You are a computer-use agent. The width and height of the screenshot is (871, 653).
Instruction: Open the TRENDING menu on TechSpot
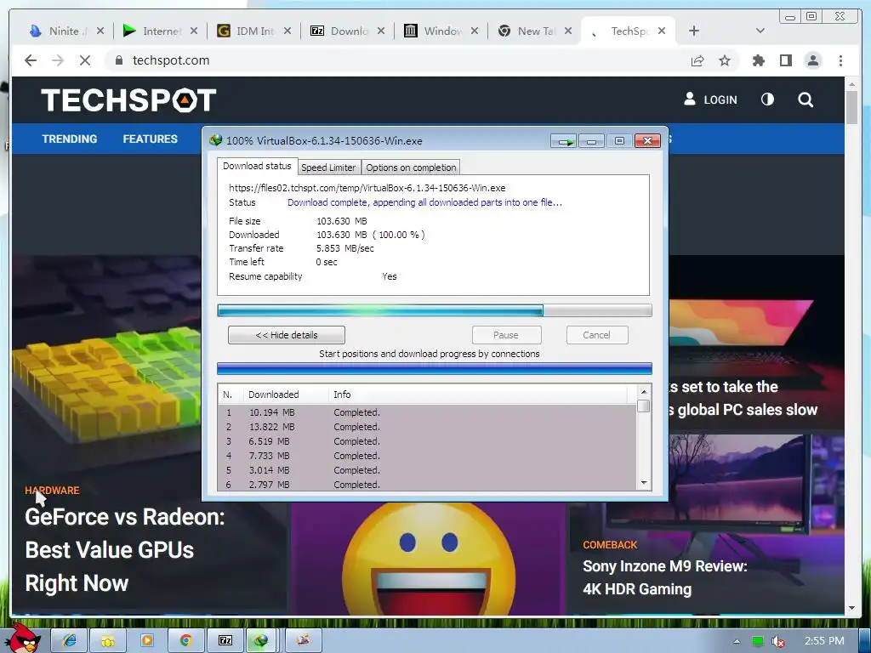point(70,139)
